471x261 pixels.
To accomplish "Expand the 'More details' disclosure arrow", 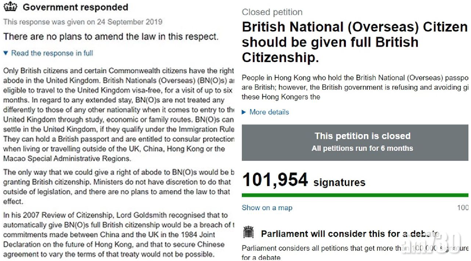I will coord(244,112).
